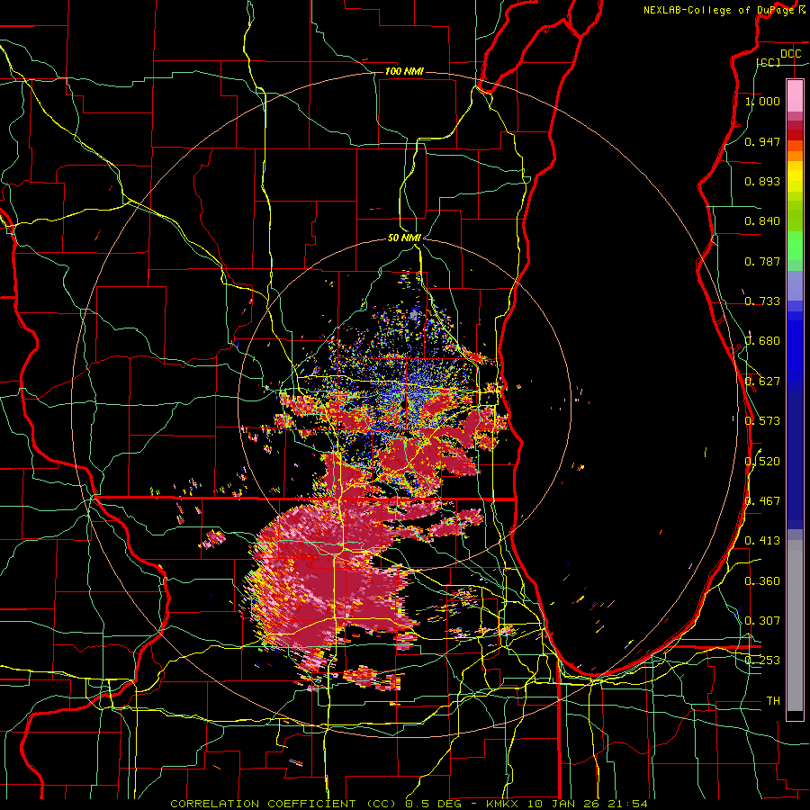Click the 0.253 scale value

(x=762, y=661)
